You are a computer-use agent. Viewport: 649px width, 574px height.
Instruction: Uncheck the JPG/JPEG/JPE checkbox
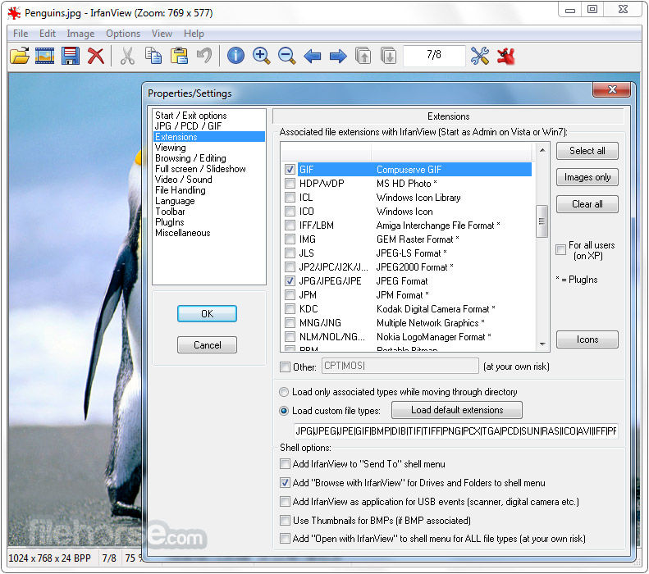tap(290, 280)
